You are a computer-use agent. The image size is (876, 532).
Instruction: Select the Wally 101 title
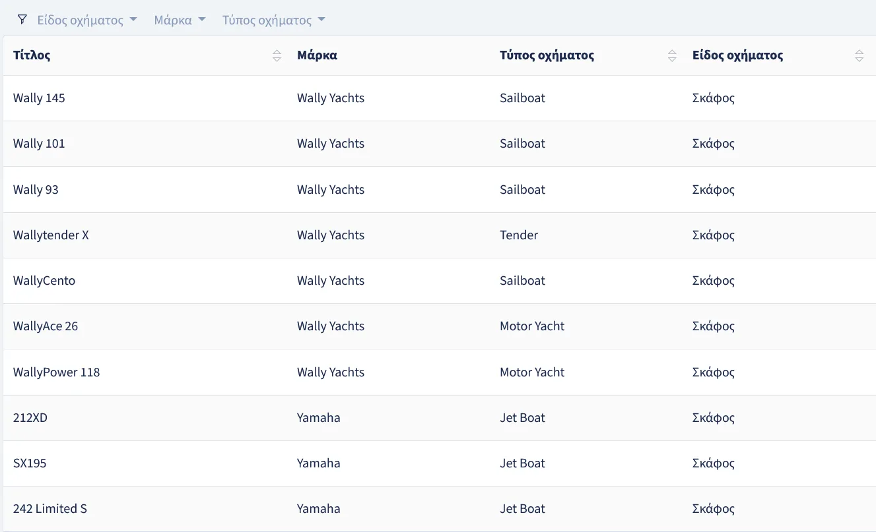[x=39, y=144]
